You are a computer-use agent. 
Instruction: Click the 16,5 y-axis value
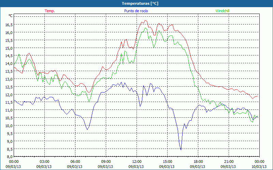pyautogui.click(x=9, y=25)
